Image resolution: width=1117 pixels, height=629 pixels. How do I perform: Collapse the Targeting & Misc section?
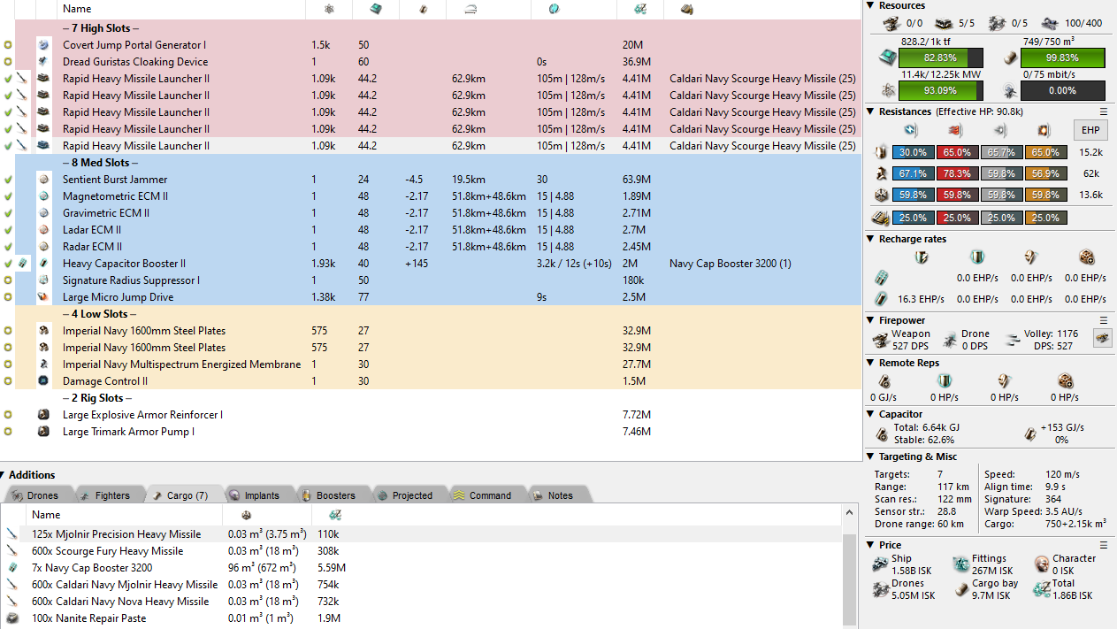[871, 457]
